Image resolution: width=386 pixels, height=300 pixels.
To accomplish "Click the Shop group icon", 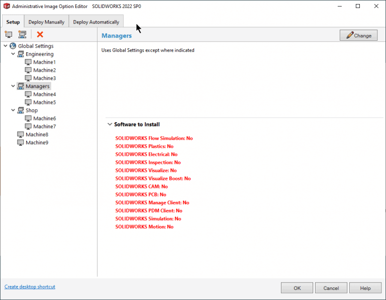I will click(x=21, y=110).
